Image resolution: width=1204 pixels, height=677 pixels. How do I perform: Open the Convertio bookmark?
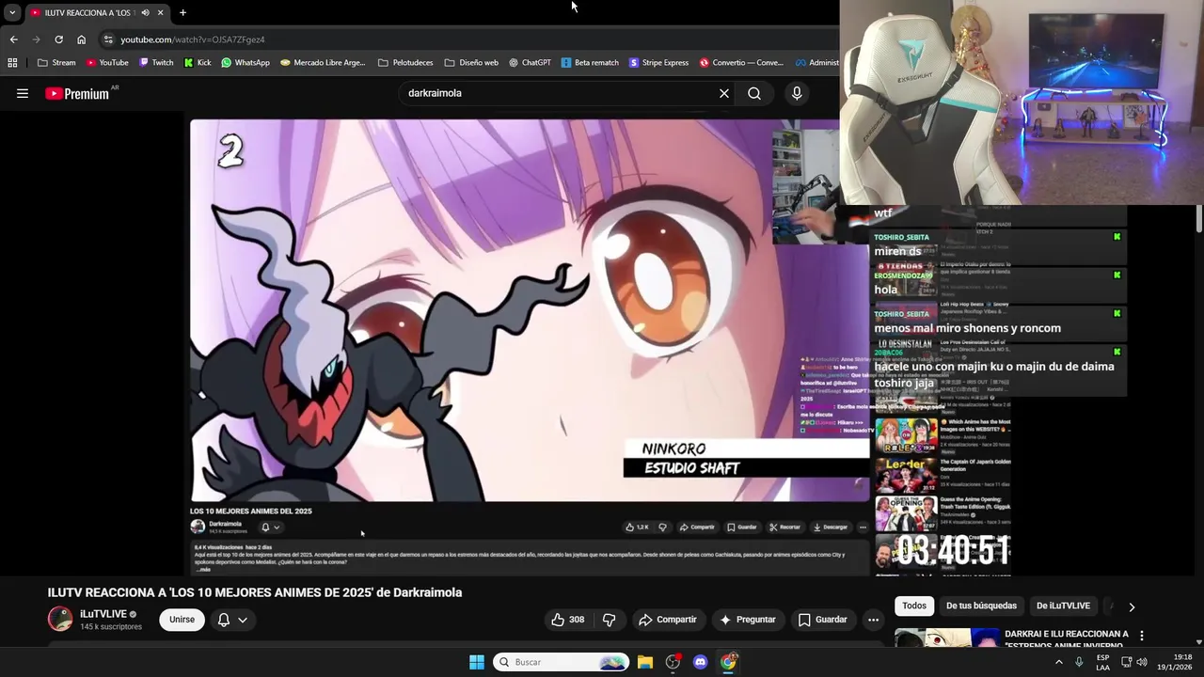(x=741, y=63)
